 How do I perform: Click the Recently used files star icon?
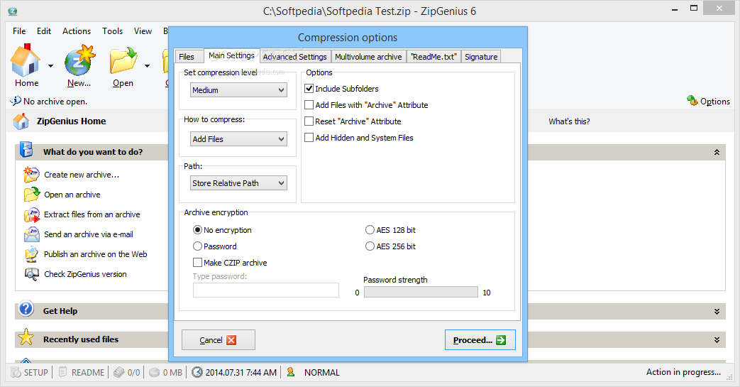pyautogui.click(x=26, y=337)
